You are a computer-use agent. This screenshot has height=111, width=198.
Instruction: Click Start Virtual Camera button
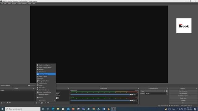[x=183, y=96]
